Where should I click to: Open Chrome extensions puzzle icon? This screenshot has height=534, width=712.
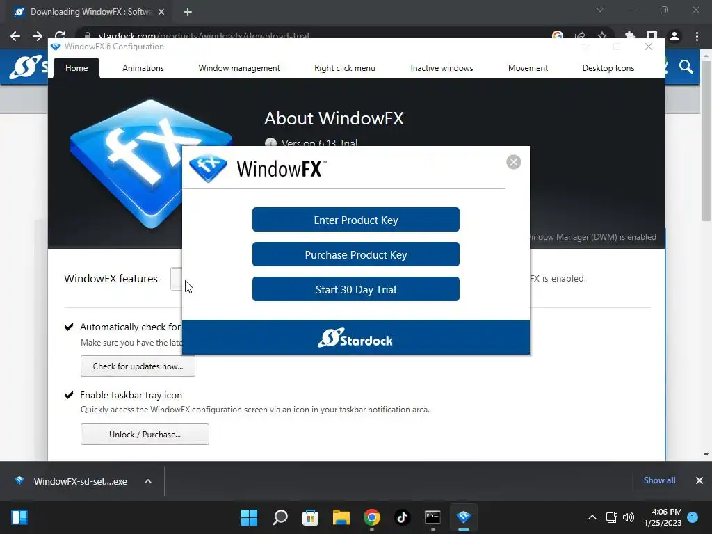click(x=629, y=35)
